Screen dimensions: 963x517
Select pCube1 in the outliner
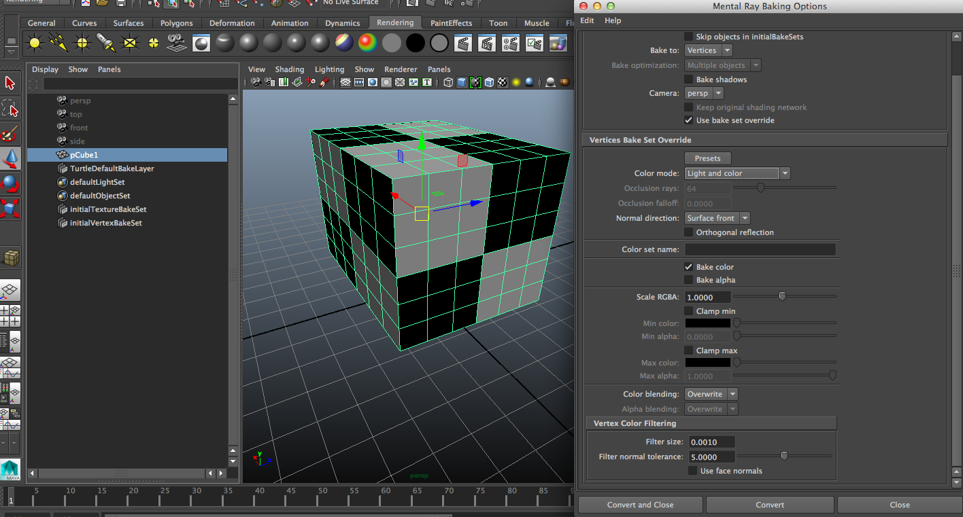127,155
